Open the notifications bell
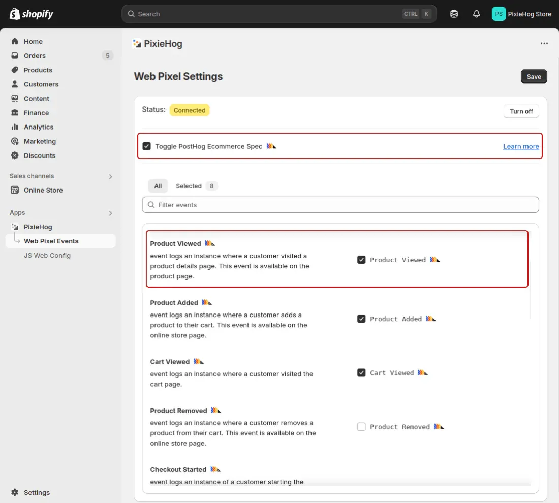Screen dimensions: 559x503 click(476, 14)
